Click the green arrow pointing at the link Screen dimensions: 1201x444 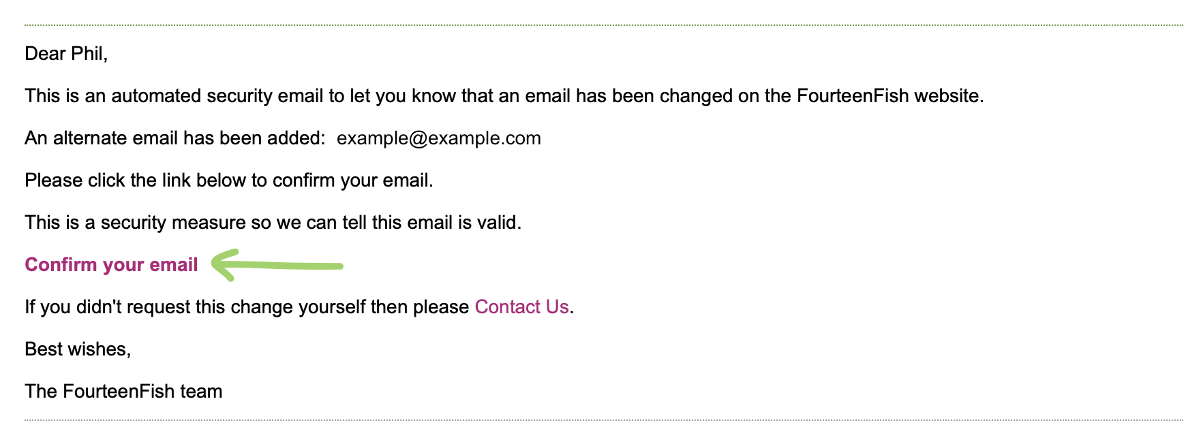tap(277, 265)
